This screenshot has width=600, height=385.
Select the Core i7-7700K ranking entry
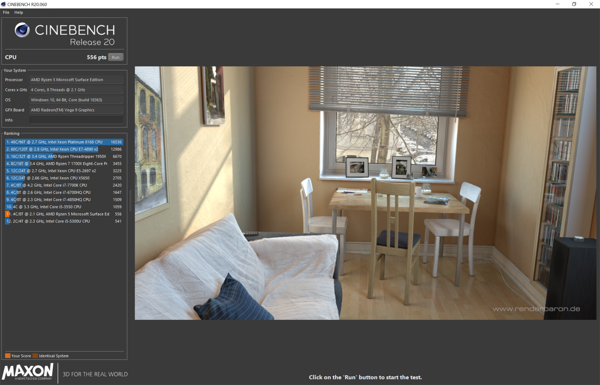64,185
